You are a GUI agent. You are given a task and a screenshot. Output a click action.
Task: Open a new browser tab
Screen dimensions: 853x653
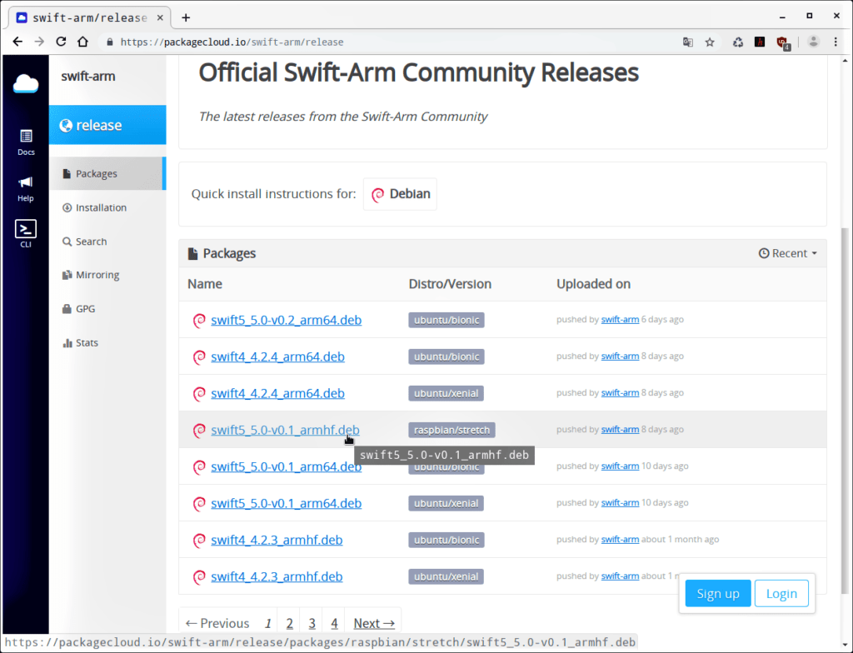point(186,17)
